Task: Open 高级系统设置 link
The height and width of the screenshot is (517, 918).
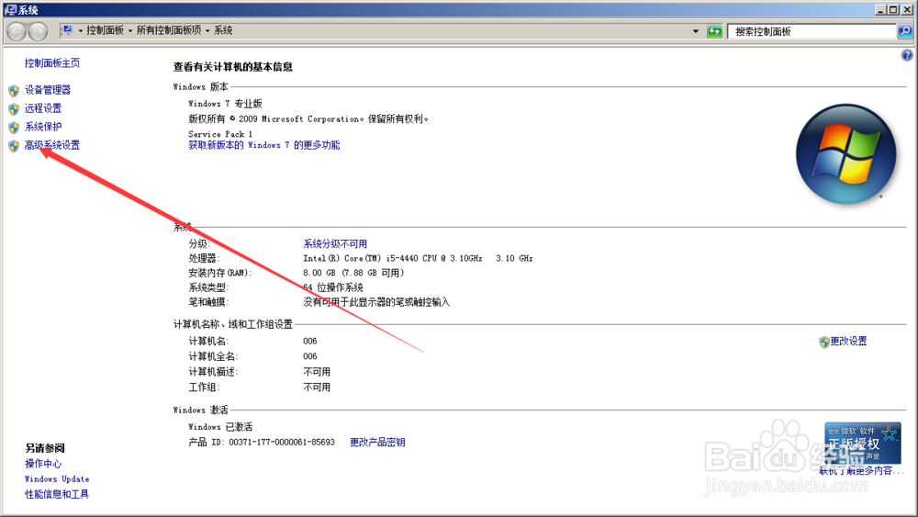Action: point(52,145)
